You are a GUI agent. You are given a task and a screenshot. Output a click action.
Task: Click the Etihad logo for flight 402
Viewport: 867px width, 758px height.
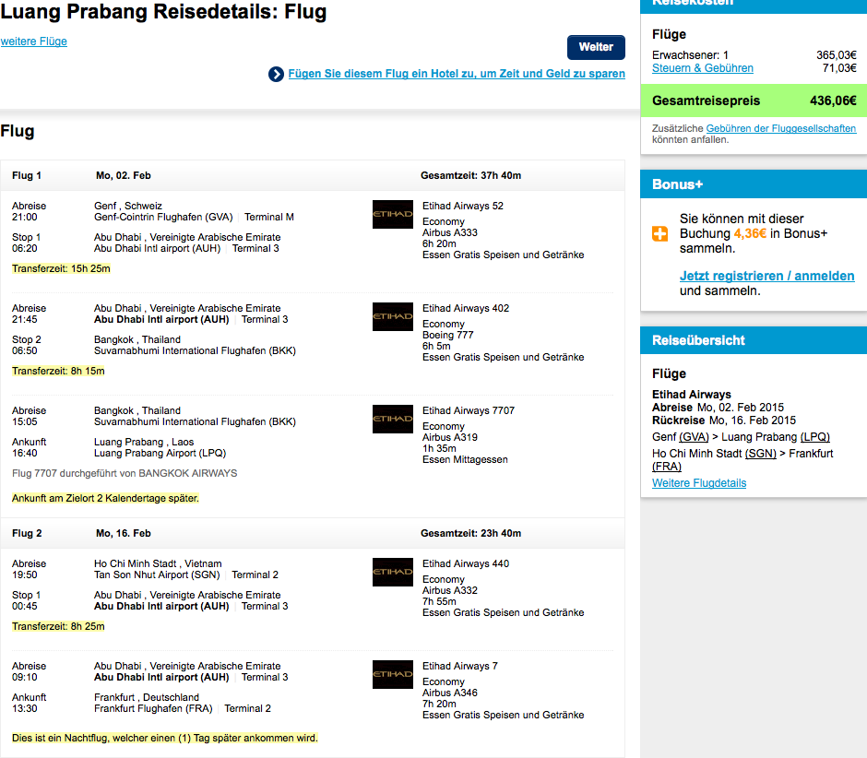(393, 317)
